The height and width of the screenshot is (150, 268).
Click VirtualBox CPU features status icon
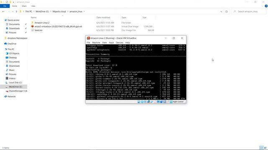[165, 102]
